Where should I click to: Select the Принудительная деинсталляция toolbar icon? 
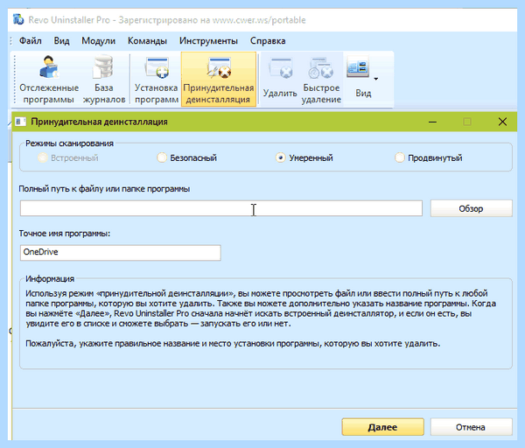click(x=218, y=80)
